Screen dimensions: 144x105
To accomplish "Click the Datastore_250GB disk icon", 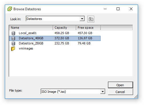I will tap(13, 44).
